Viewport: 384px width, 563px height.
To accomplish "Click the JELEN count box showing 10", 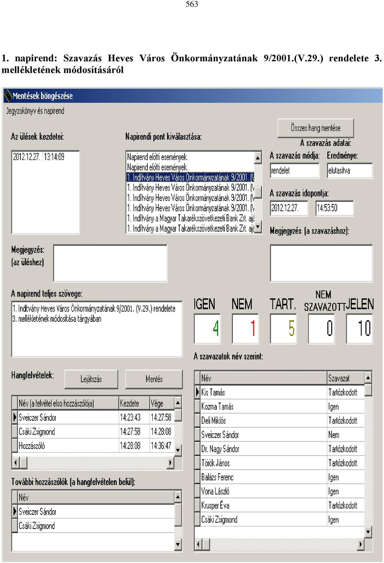I will click(x=359, y=329).
